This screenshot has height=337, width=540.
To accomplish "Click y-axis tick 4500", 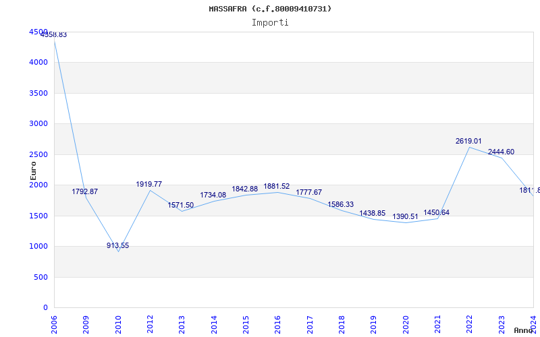I will pyautogui.click(x=38, y=32).
